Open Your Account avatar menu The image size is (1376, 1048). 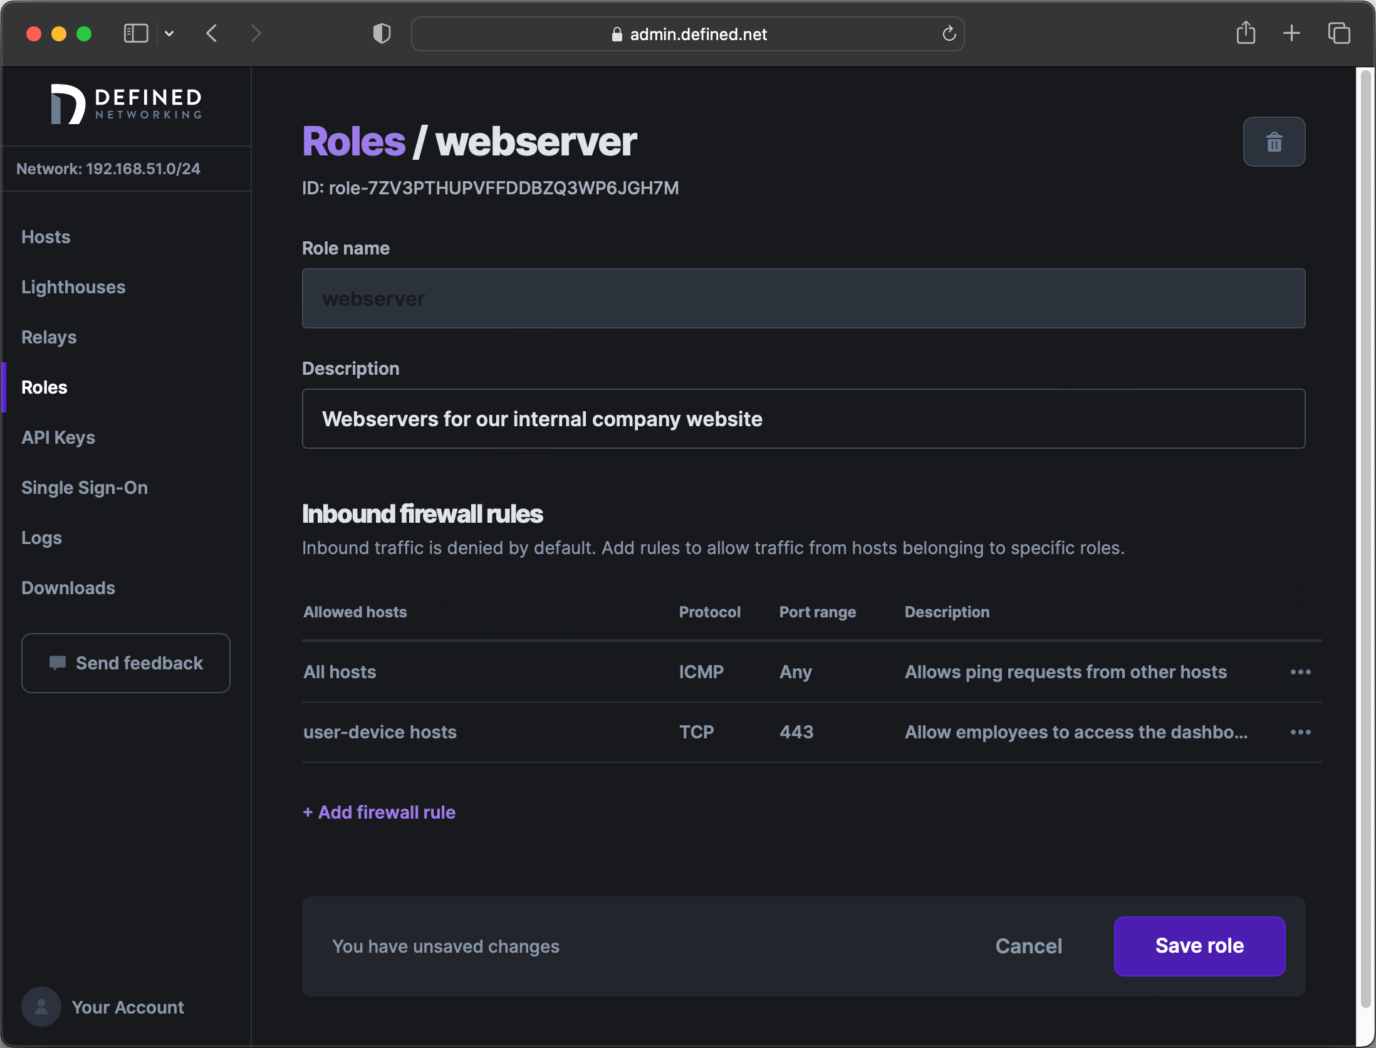[41, 1007]
